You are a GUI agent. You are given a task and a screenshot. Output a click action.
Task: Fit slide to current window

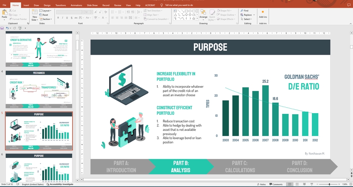pos(350,184)
